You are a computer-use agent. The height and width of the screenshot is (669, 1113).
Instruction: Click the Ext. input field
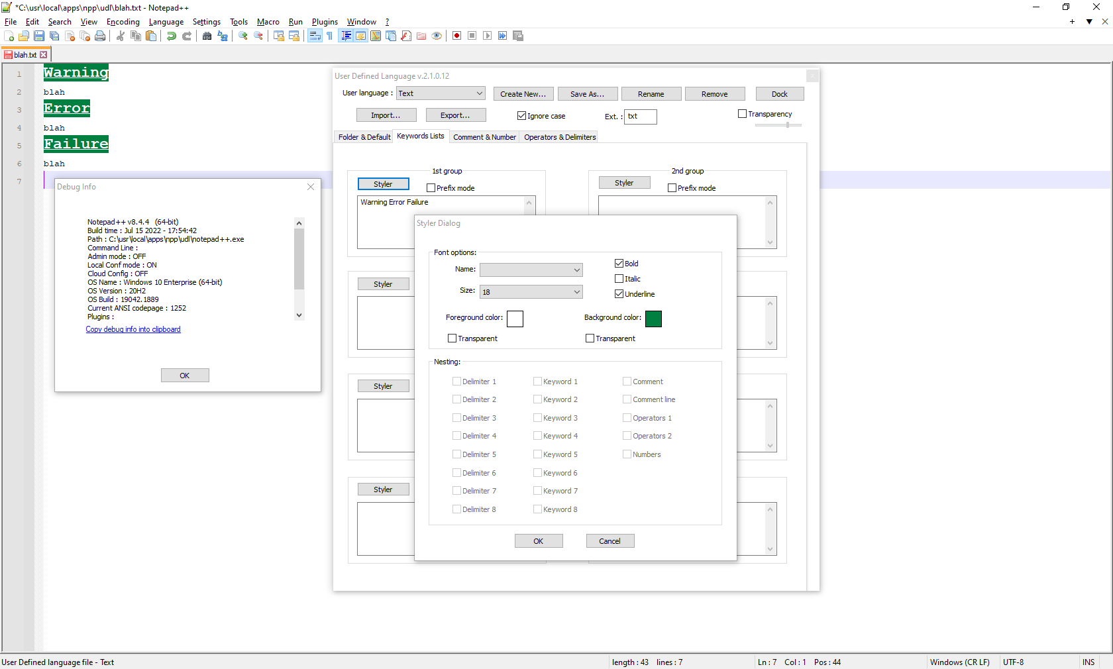coord(641,117)
